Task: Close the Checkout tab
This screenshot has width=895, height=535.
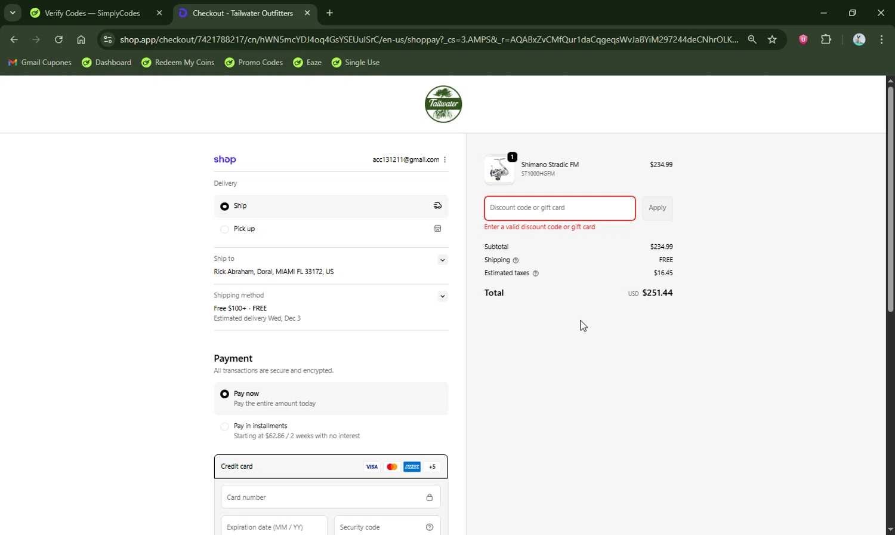Action: pos(307,13)
